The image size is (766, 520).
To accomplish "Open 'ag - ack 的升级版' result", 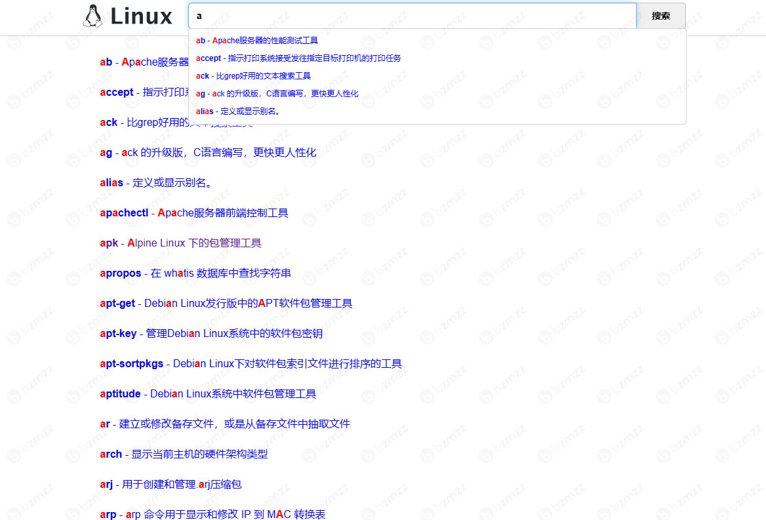I will click(208, 153).
